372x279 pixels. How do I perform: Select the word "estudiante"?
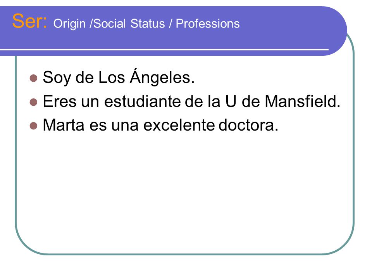coord(142,102)
